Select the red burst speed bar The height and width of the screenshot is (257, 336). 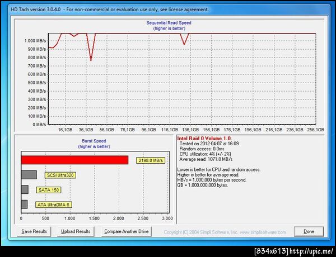[x=74, y=160]
